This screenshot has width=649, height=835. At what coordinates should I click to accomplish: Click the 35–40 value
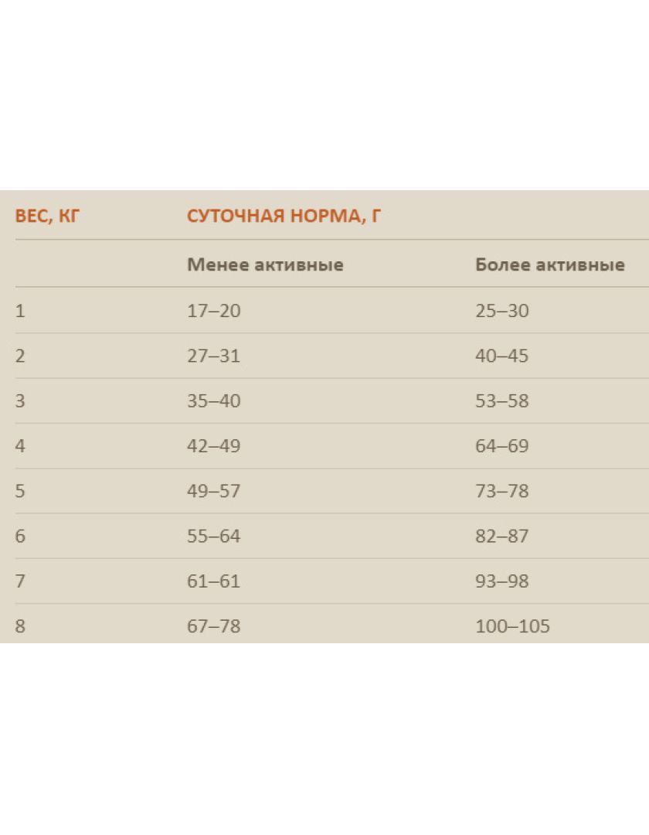coord(213,400)
